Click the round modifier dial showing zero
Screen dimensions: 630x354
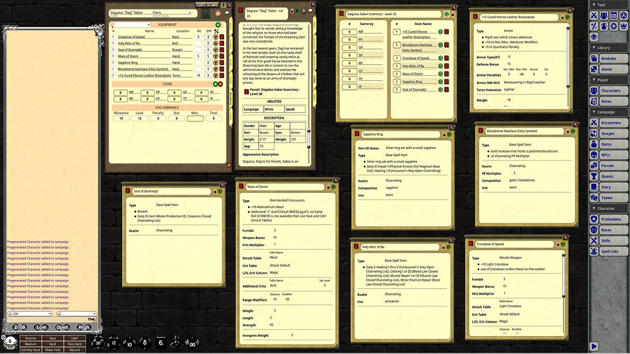(10, 341)
